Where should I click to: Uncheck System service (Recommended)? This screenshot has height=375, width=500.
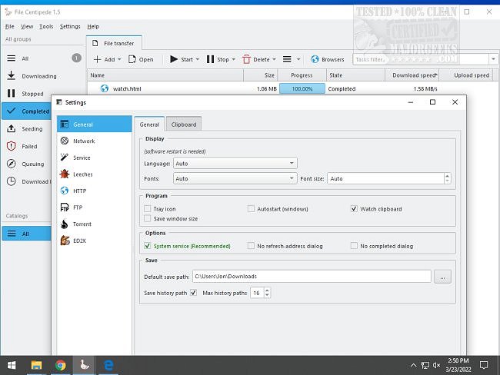(148, 246)
